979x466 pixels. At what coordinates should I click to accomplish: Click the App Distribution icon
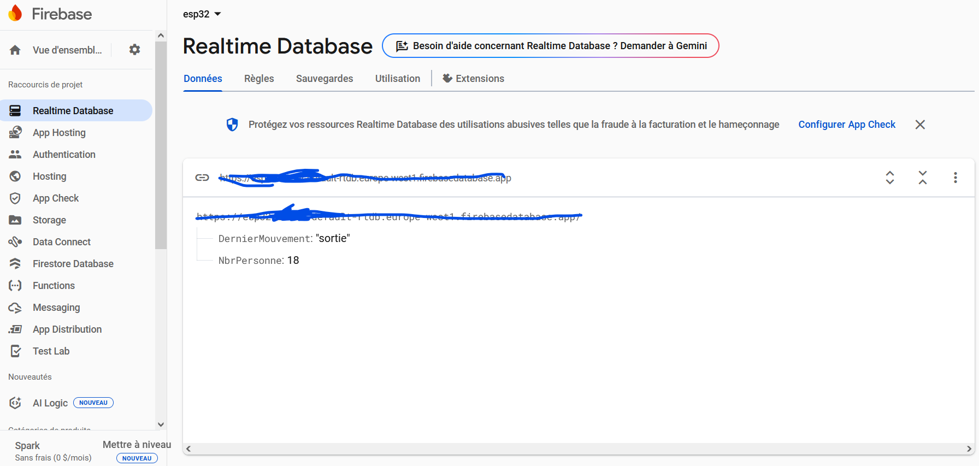click(x=15, y=329)
